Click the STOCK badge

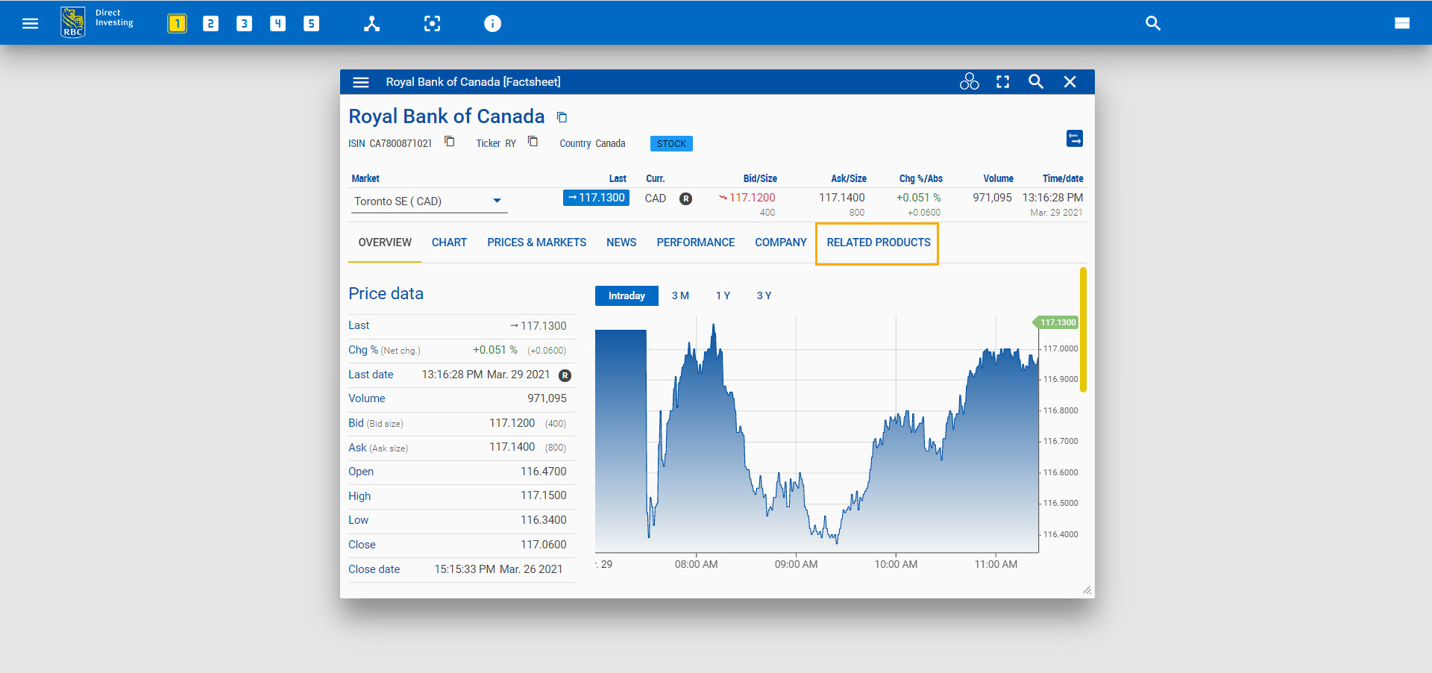pos(671,144)
